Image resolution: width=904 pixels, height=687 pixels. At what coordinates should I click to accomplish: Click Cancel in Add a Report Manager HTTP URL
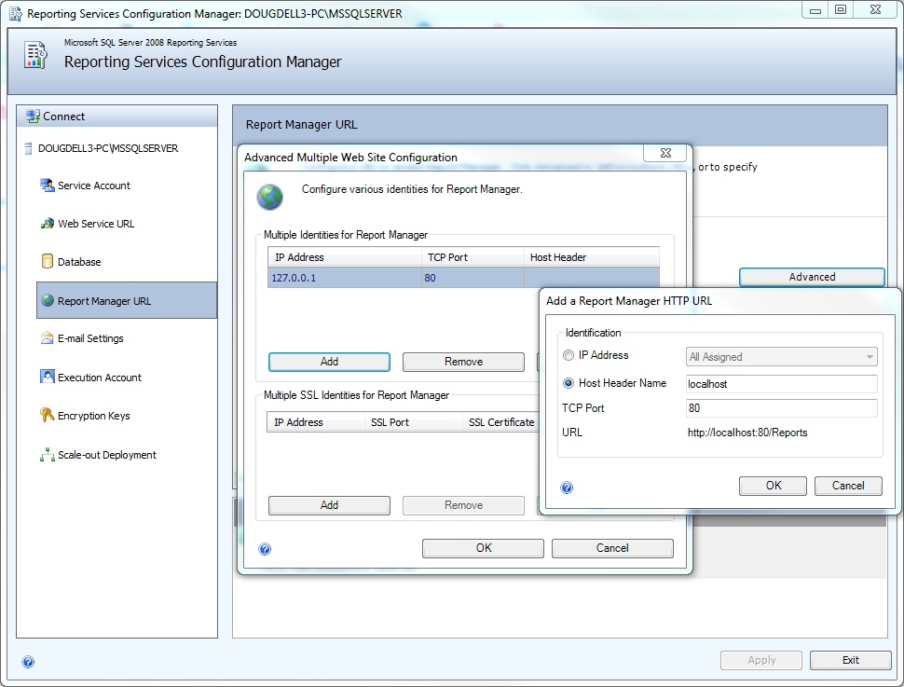pyautogui.click(x=848, y=486)
